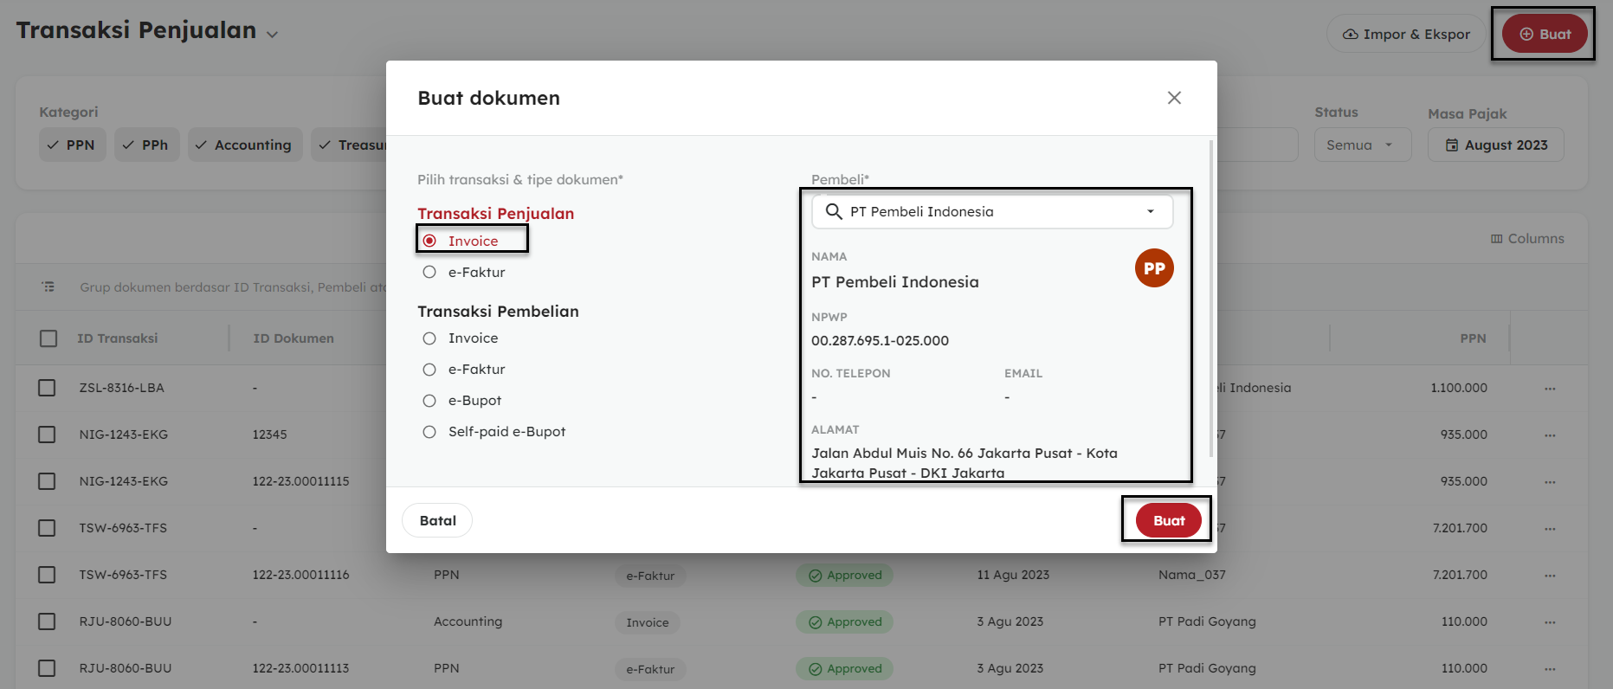Expand the Transaksi Penjualan page title menu
This screenshot has width=1613, height=689.
[272, 35]
